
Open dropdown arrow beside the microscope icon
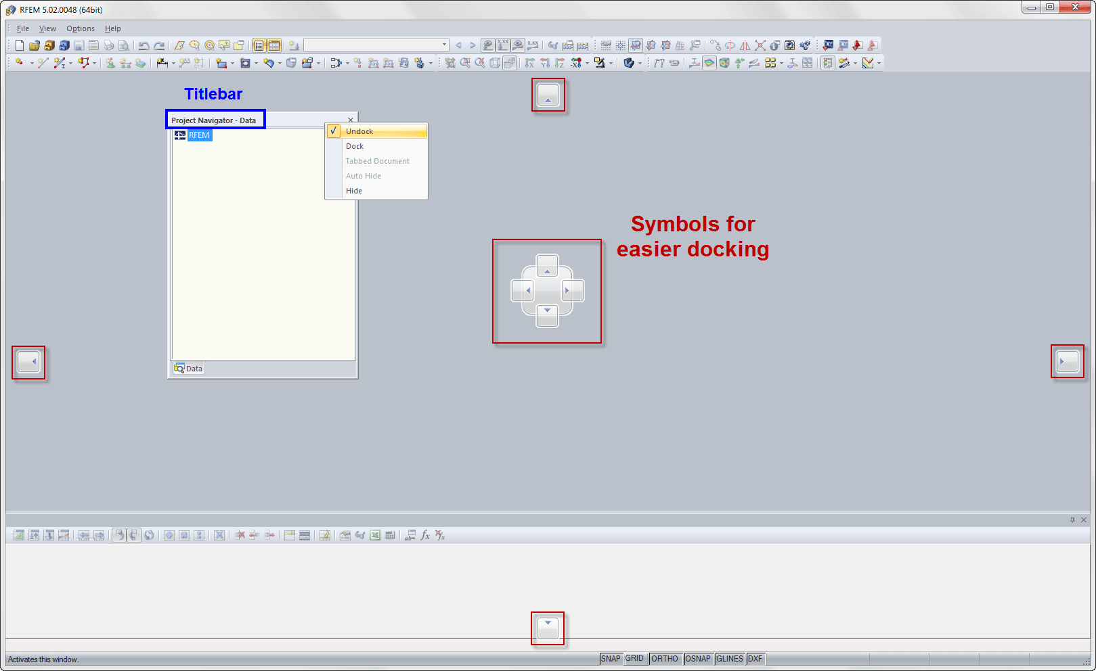pyautogui.click(x=611, y=63)
